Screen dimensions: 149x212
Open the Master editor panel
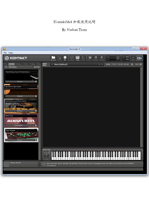coord(59,58)
